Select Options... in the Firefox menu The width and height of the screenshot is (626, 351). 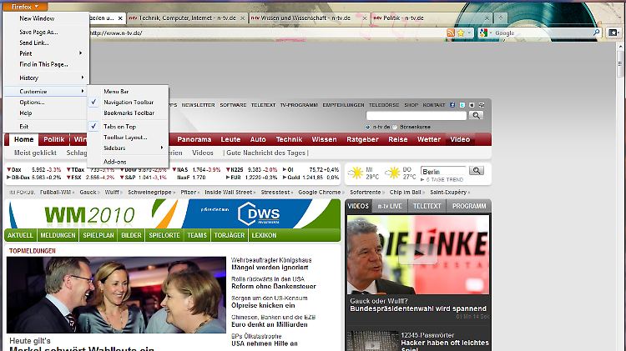tap(32, 102)
